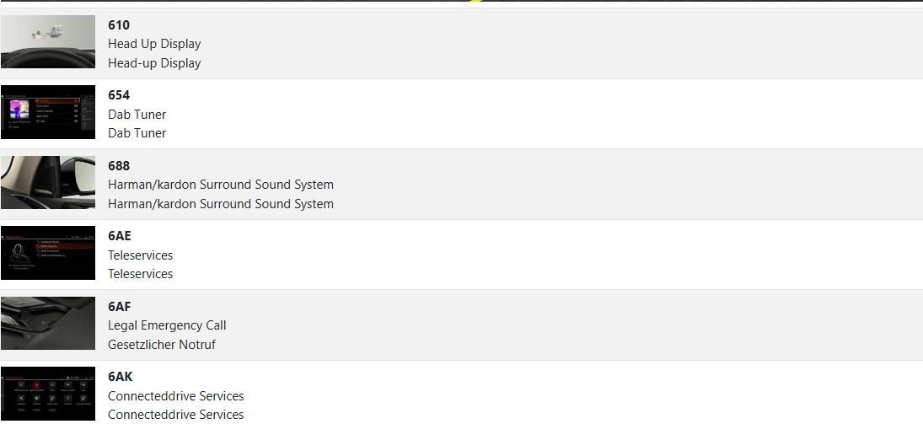The width and height of the screenshot is (923, 424).
Task: Click option code 610
Action: click(119, 25)
